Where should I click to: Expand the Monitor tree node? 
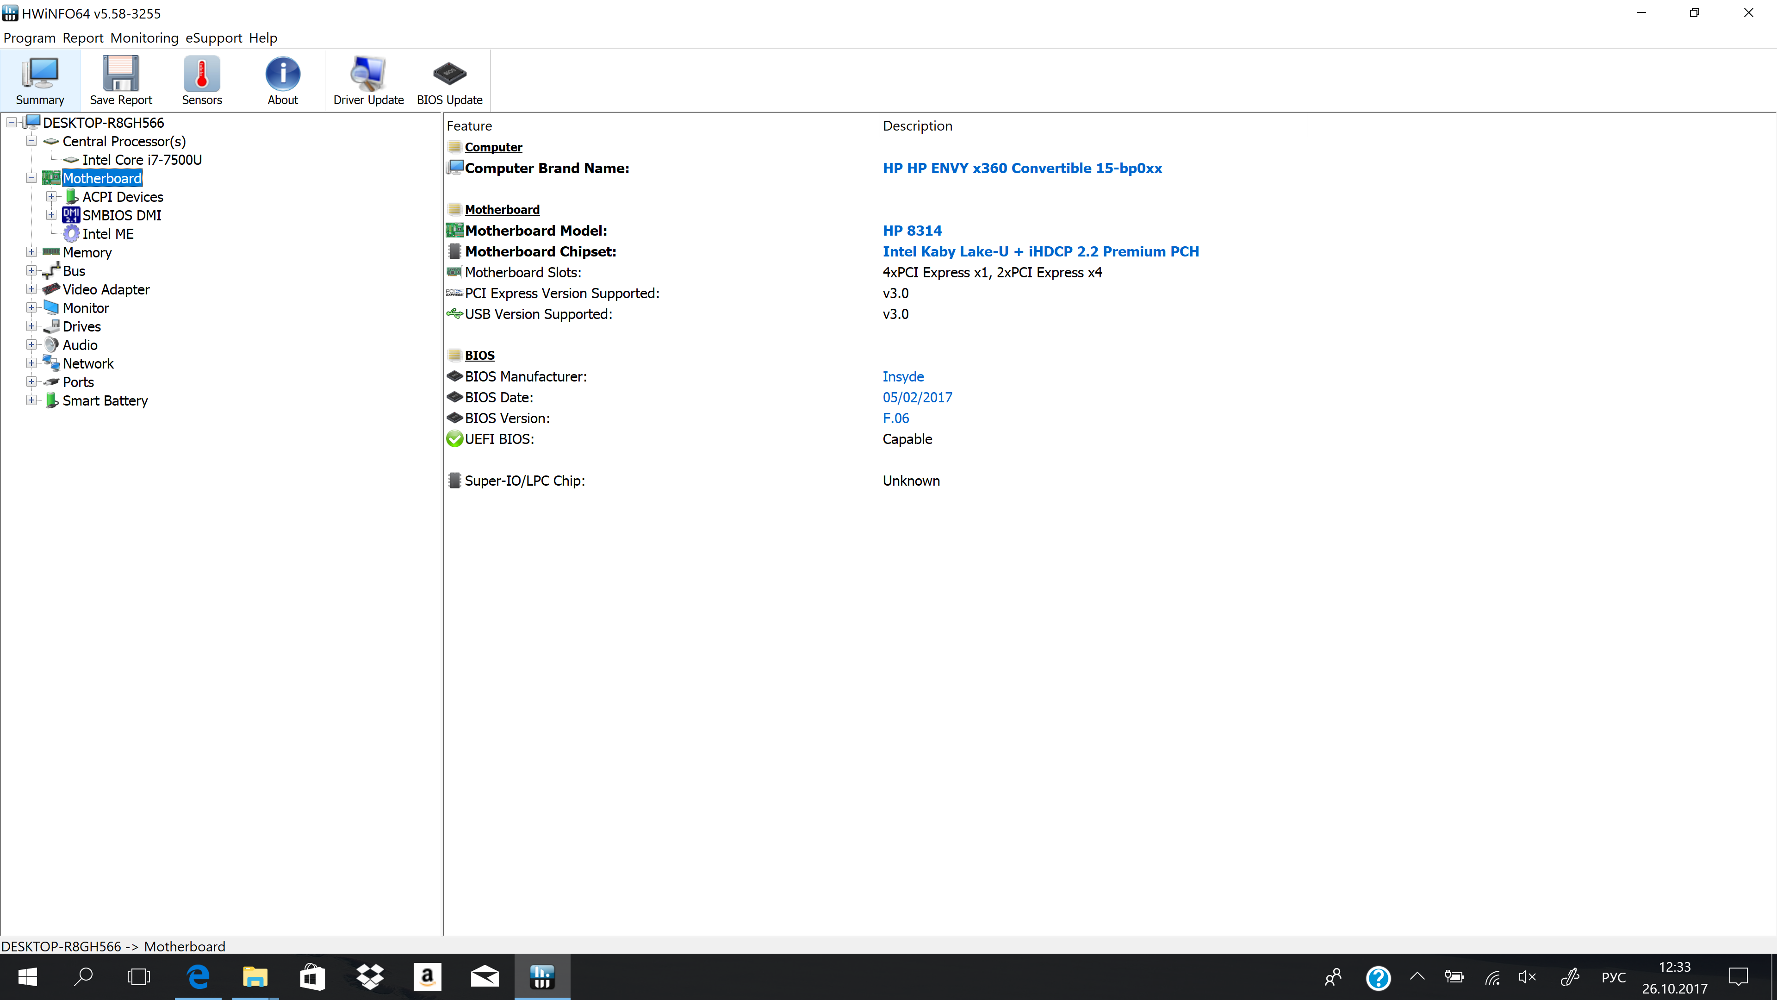(x=31, y=308)
